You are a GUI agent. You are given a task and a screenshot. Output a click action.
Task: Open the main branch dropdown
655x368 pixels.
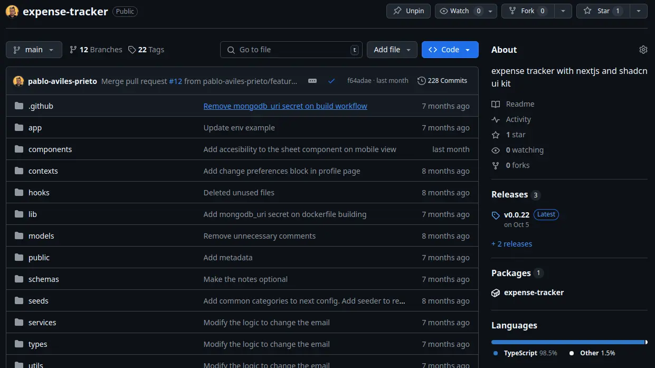tap(34, 50)
